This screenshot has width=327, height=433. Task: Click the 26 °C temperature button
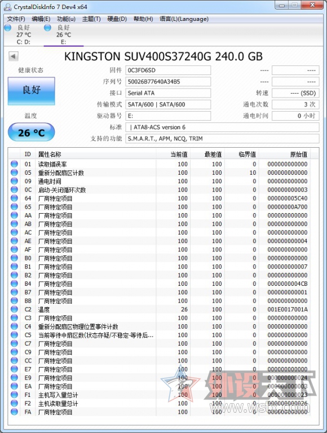(x=32, y=132)
